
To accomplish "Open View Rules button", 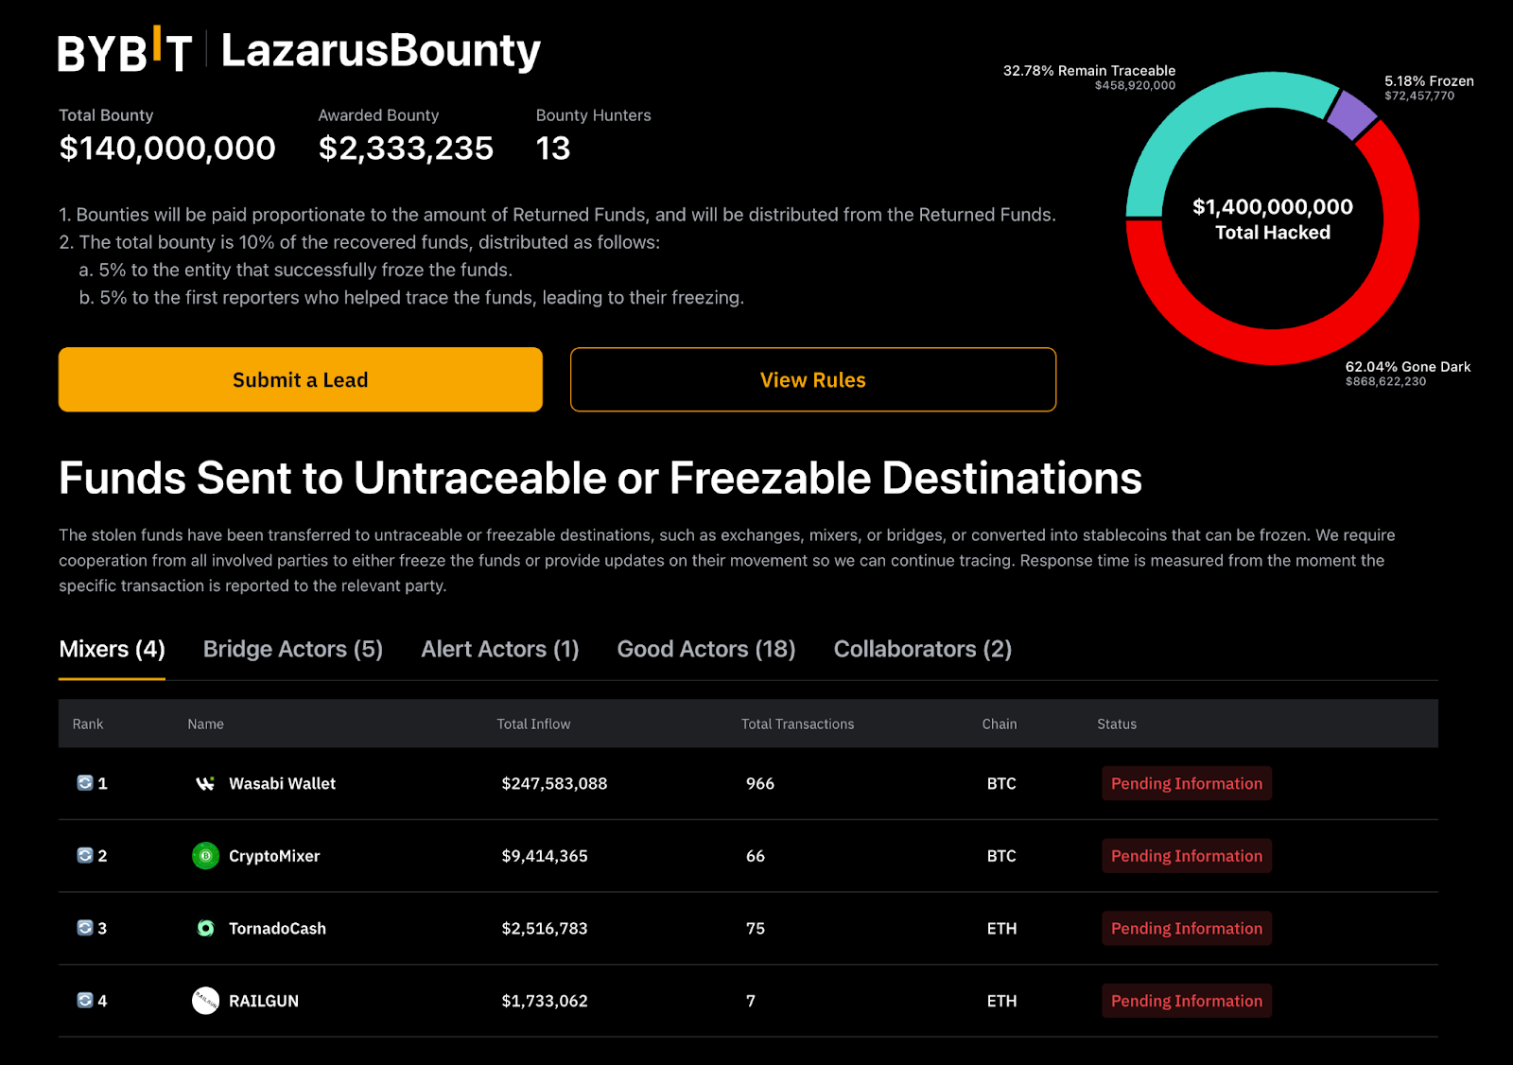I will (x=813, y=379).
